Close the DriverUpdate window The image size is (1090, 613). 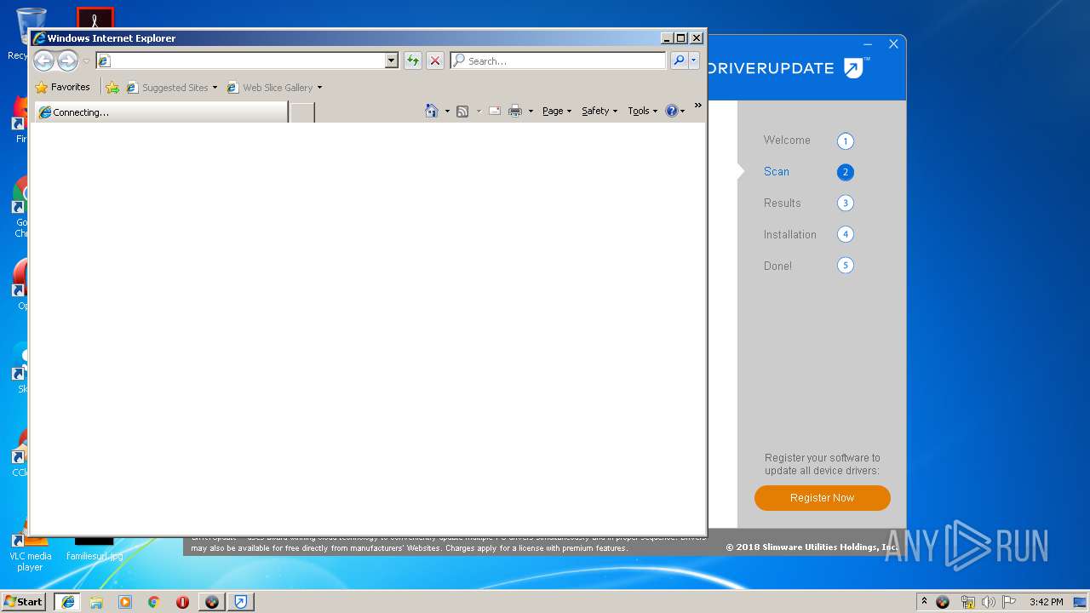click(893, 44)
